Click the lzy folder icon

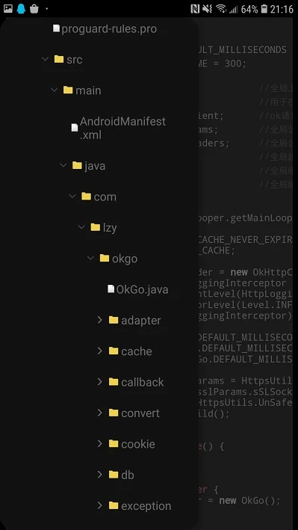[x=96, y=227]
